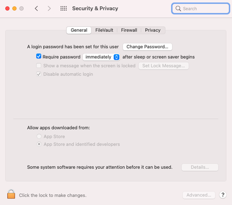Open help with the question mark button
The height and width of the screenshot is (205, 232).
(223, 195)
